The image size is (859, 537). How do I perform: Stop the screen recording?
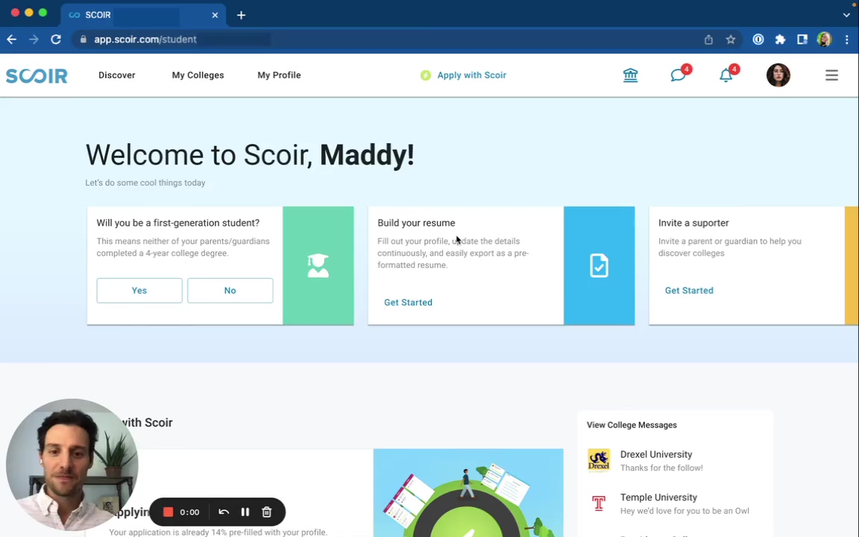(x=169, y=512)
